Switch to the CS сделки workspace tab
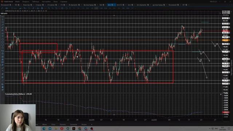The width and height of the screenshot is (233, 131). (51, 5)
